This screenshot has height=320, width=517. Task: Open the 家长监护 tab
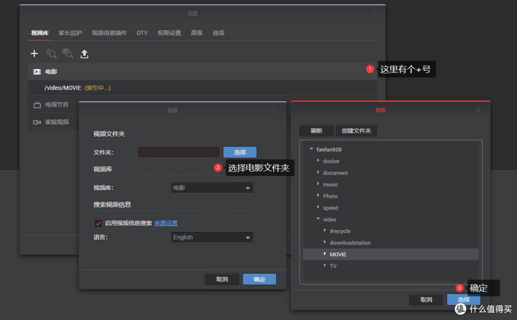coord(70,33)
